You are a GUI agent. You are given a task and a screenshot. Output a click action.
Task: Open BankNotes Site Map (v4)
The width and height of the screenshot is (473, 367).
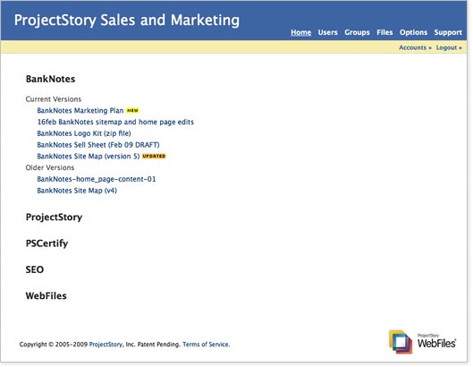click(77, 191)
